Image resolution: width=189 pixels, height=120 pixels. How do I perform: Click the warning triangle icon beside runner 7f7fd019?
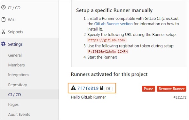pos(73,88)
